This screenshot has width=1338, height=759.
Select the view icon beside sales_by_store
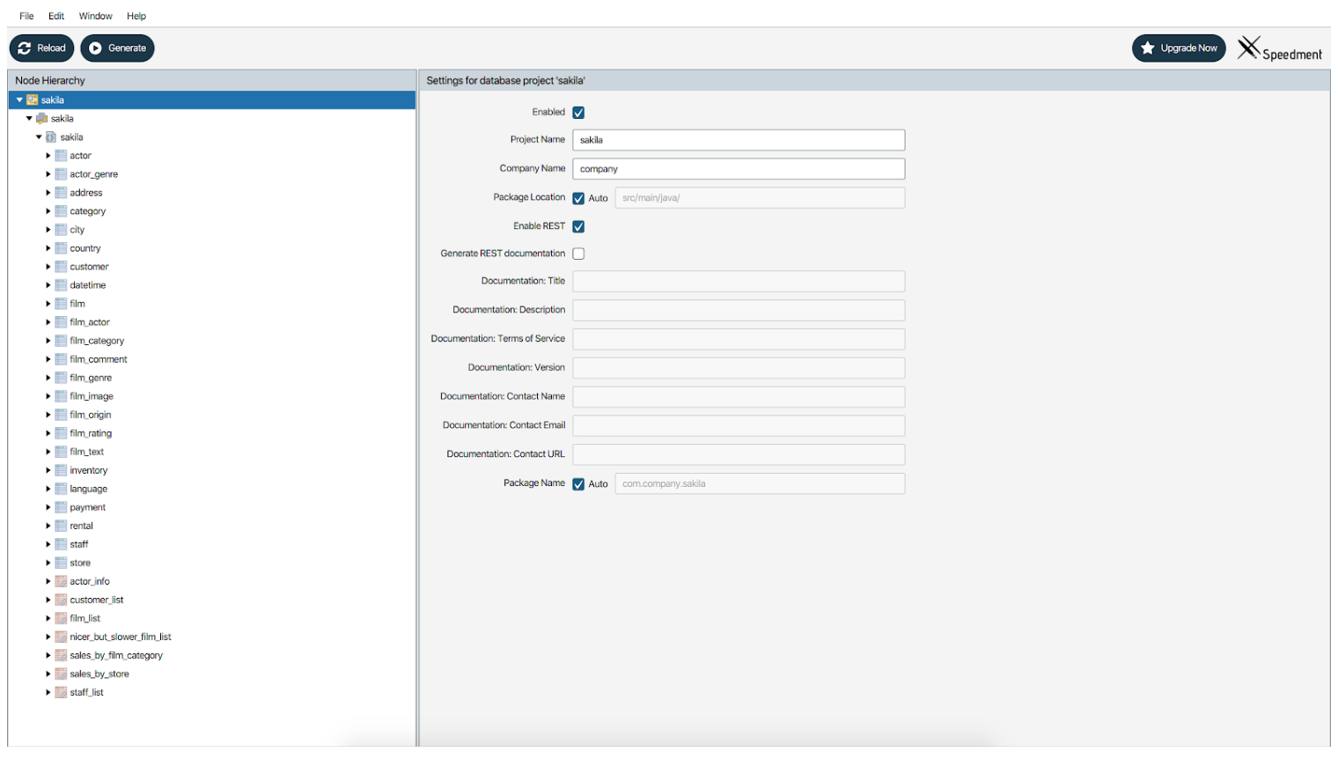click(60, 674)
